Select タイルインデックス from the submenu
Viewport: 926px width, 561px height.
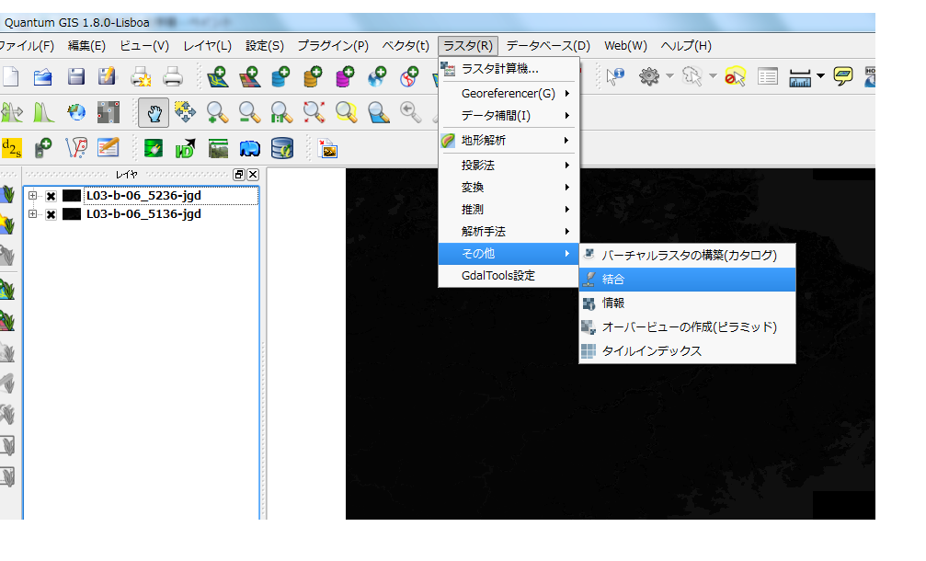688,351
